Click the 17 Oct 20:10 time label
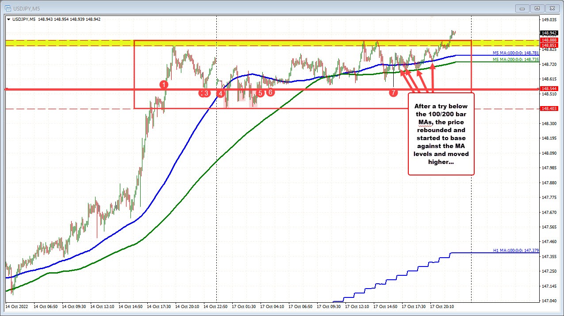This screenshot has height=316, width=564. 442,306
